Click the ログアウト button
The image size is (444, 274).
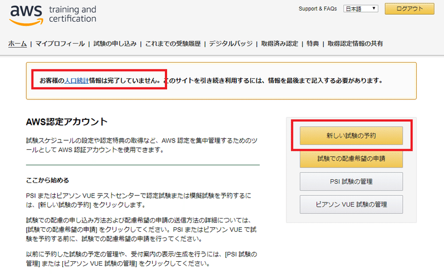coord(410,9)
